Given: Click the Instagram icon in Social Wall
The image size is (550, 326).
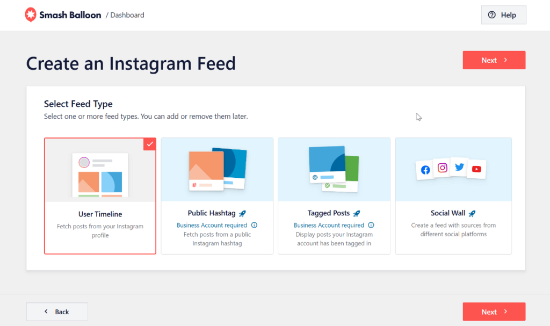Looking at the screenshot, I should pos(443,168).
